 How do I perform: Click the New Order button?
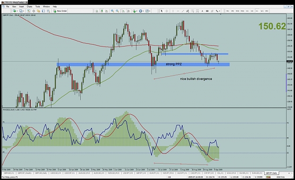tap(60, 11)
